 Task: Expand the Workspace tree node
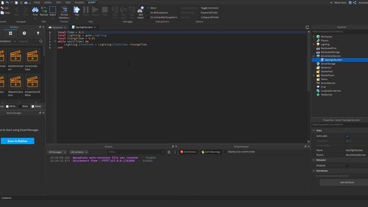314,37
